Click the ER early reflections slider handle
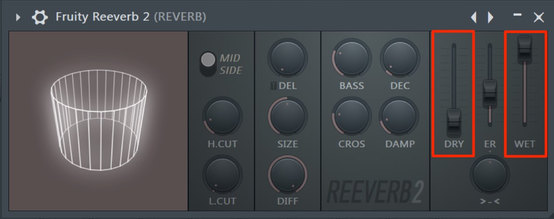Screen dimensions: 554x219 pyautogui.click(x=490, y=94)
